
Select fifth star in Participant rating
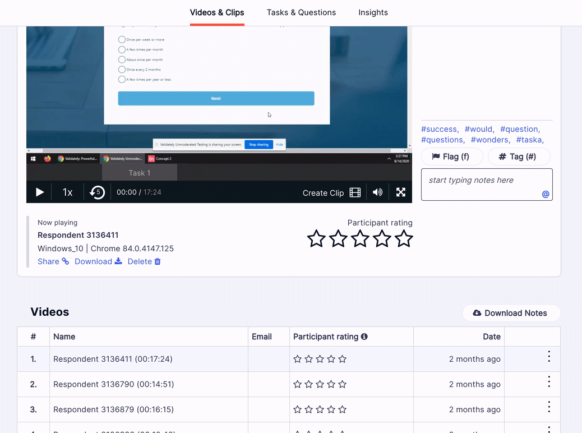(404, 239)
